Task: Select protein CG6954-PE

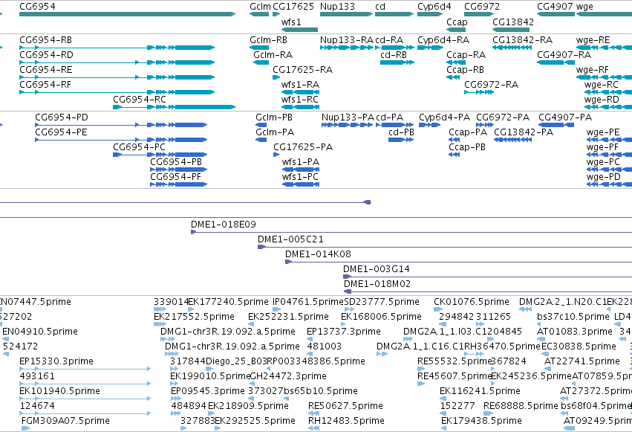Action: tap(121, 140)
